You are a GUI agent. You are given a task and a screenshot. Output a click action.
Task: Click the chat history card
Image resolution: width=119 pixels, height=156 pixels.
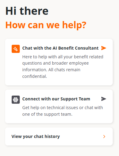pyautogui.click(x=59, y=136)
